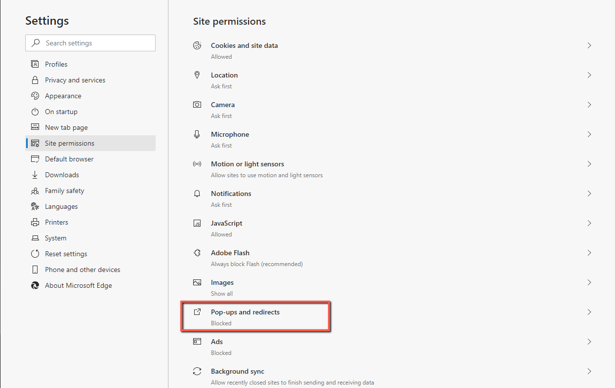Click the Search settings input field

click(x=90, y=43)
